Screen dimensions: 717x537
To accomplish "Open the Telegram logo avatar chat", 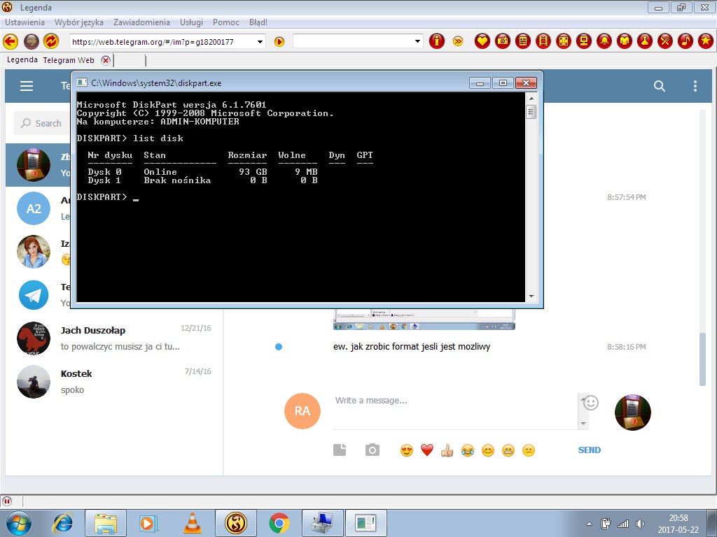I will tap(34, 295).
